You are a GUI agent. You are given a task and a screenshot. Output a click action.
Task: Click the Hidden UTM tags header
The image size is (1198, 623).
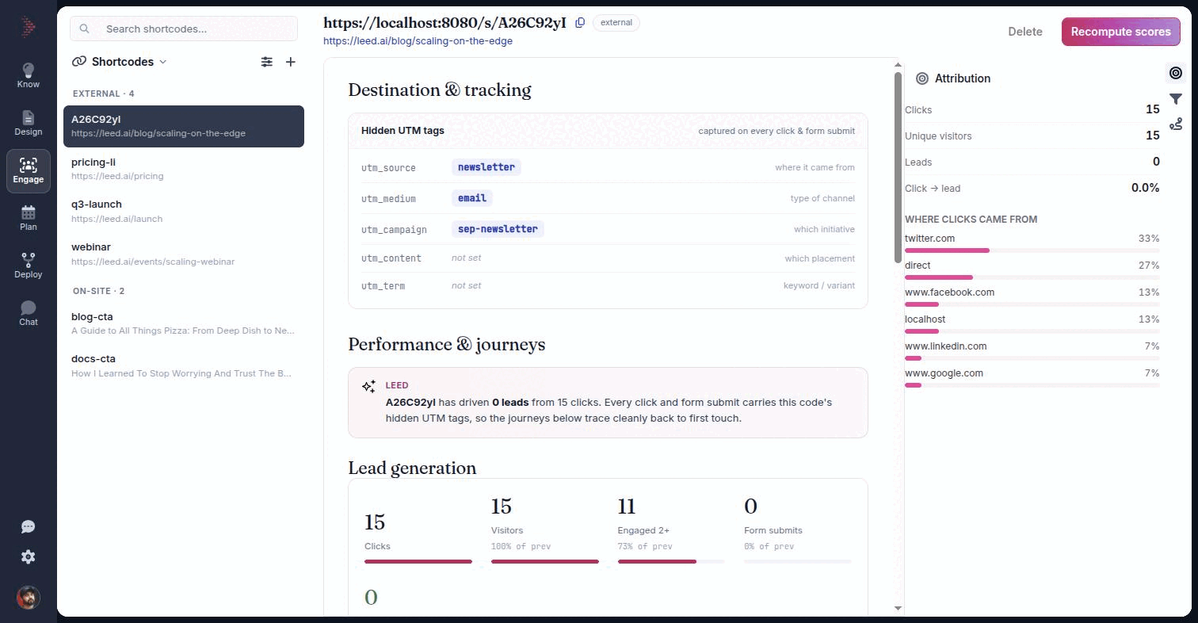click(x=608, y=131)
